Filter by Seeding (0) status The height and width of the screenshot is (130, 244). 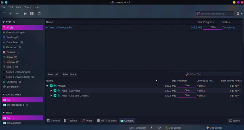click(x=23, y=37)
